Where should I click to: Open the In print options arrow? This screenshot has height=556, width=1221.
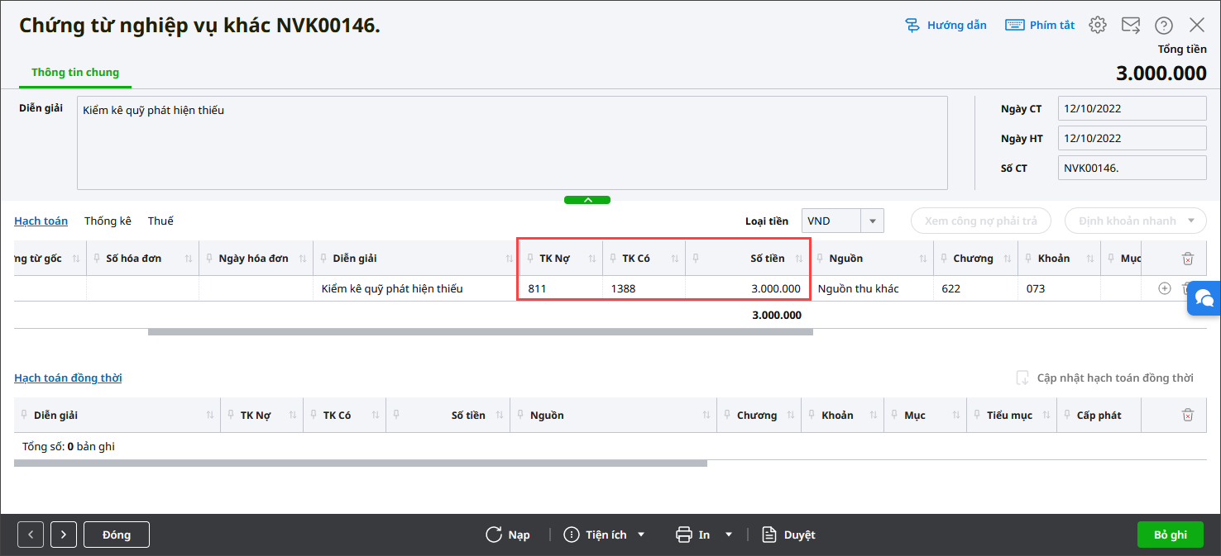pos(729,535)
